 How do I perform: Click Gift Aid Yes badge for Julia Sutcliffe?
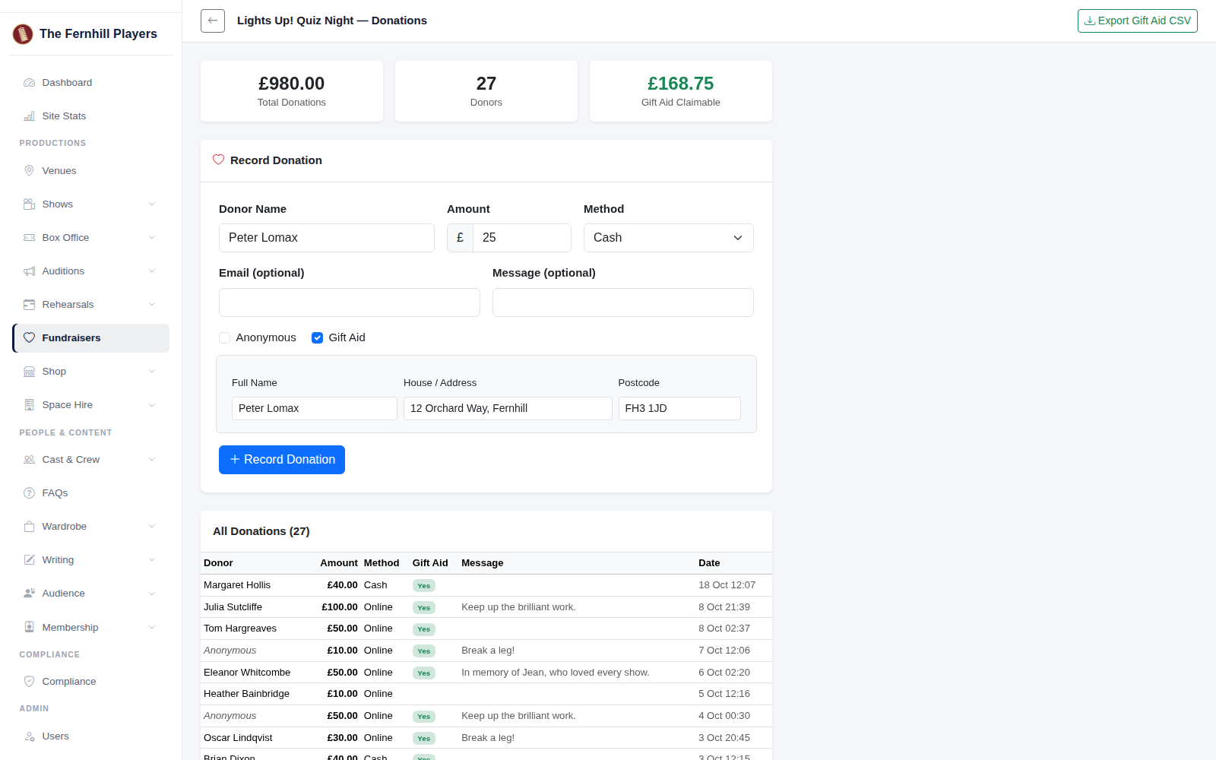click(x=424, y=607)
